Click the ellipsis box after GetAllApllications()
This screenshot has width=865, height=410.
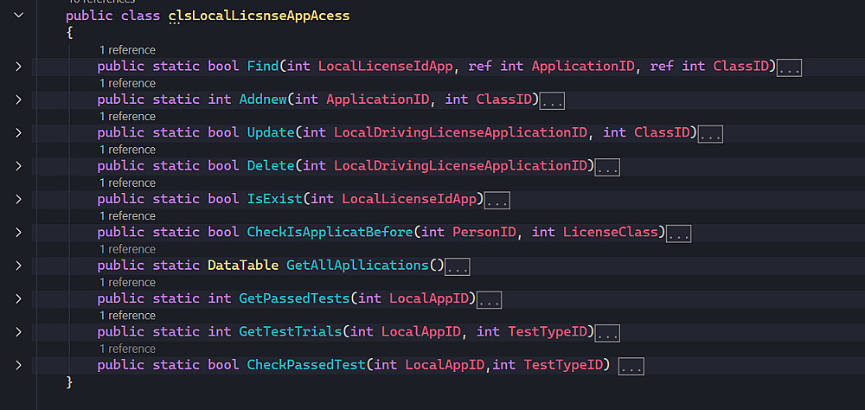pos(458,266)
